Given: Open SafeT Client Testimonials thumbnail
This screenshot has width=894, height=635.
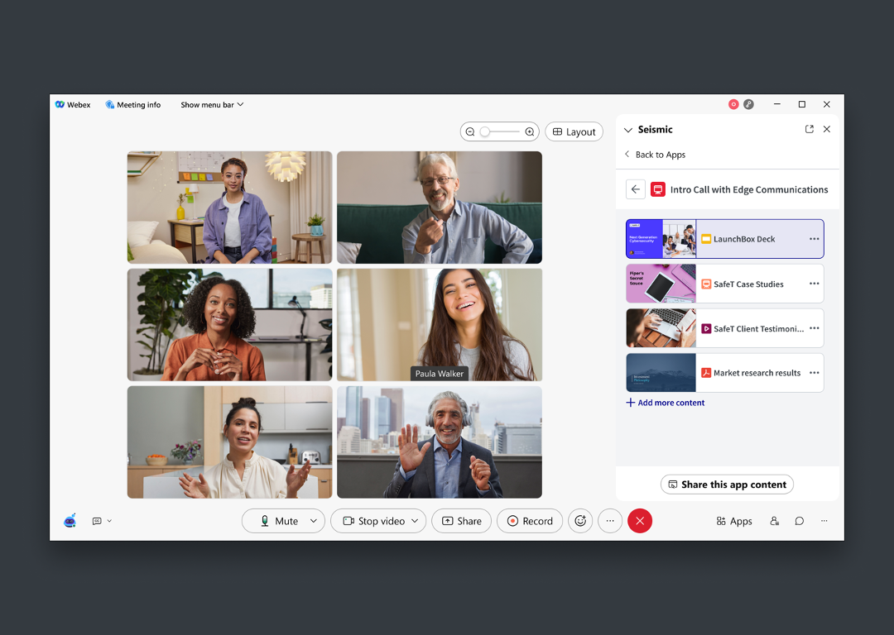Looking at the screenshot, I should [x=661, y=328].
